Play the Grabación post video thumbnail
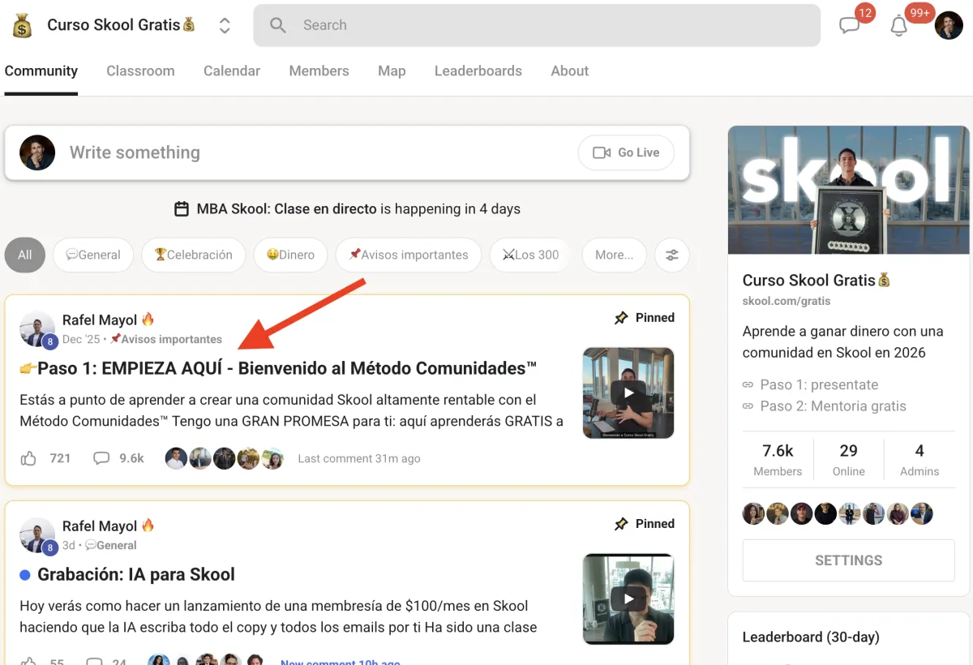 (628, 599)
